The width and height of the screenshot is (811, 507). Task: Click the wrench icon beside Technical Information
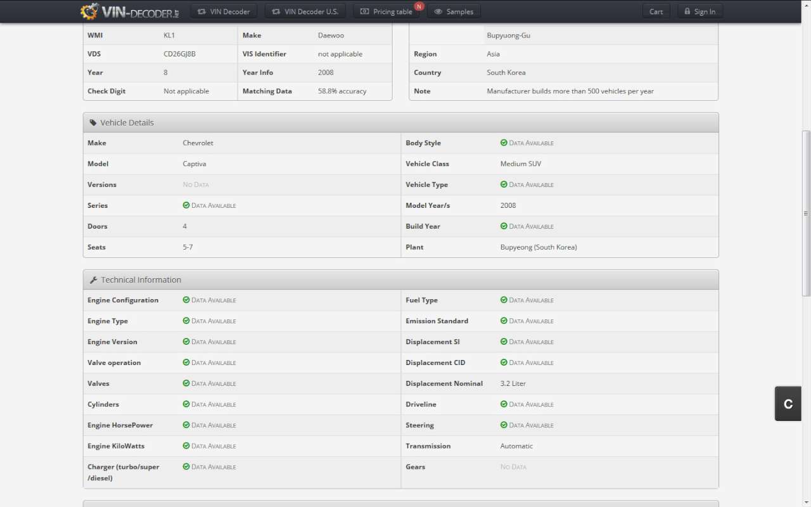pyautogui.click(x=93, y=280)
